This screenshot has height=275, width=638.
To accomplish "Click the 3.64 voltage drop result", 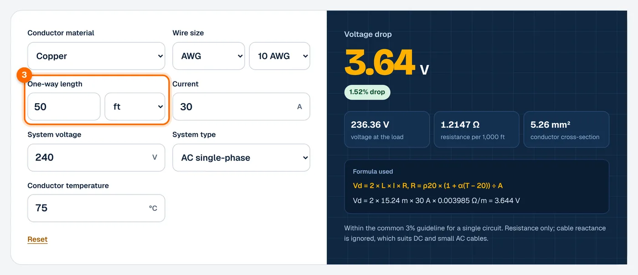I will pos(379,62).
